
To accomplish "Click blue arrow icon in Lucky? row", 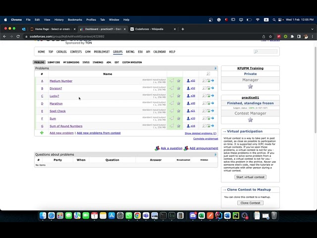I will coord(212,96).
